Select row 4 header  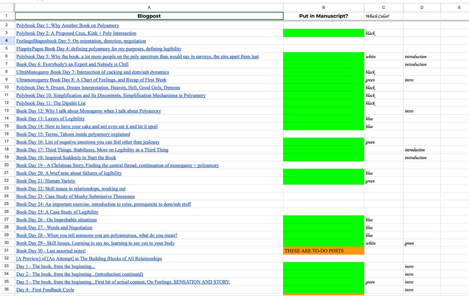tap(6, 41)
